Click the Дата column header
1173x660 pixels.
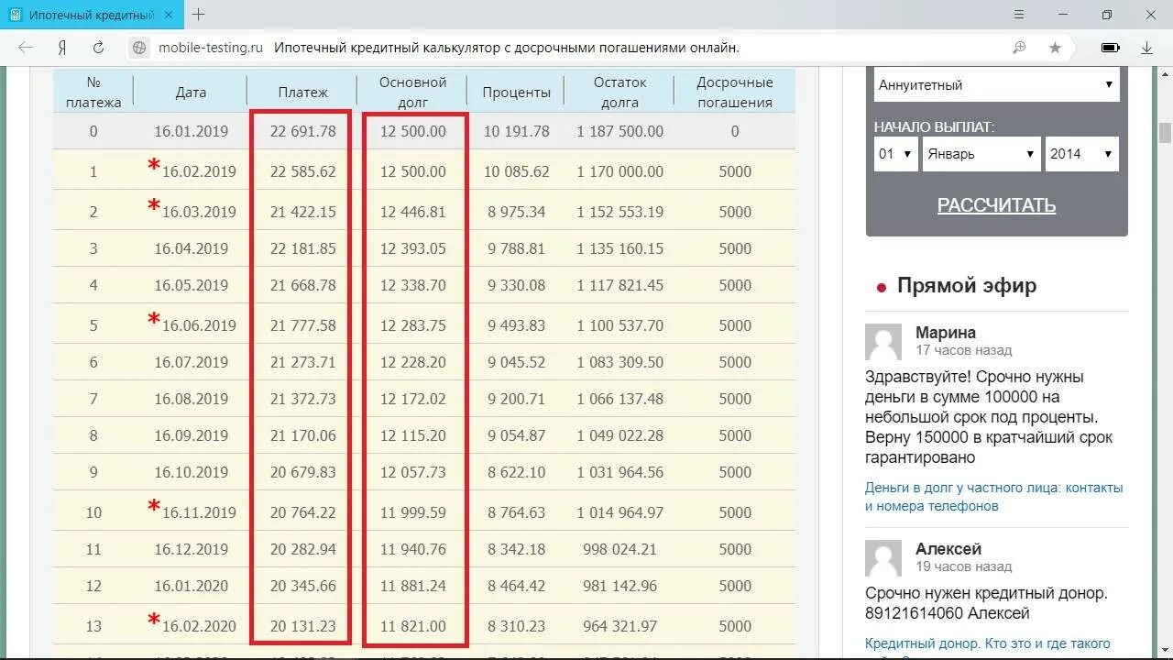(191, 92)
